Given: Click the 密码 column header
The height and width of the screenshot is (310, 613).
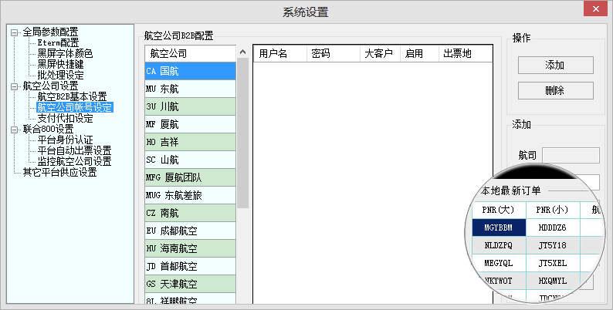Looking at the screenshot, I should [334, 53].
